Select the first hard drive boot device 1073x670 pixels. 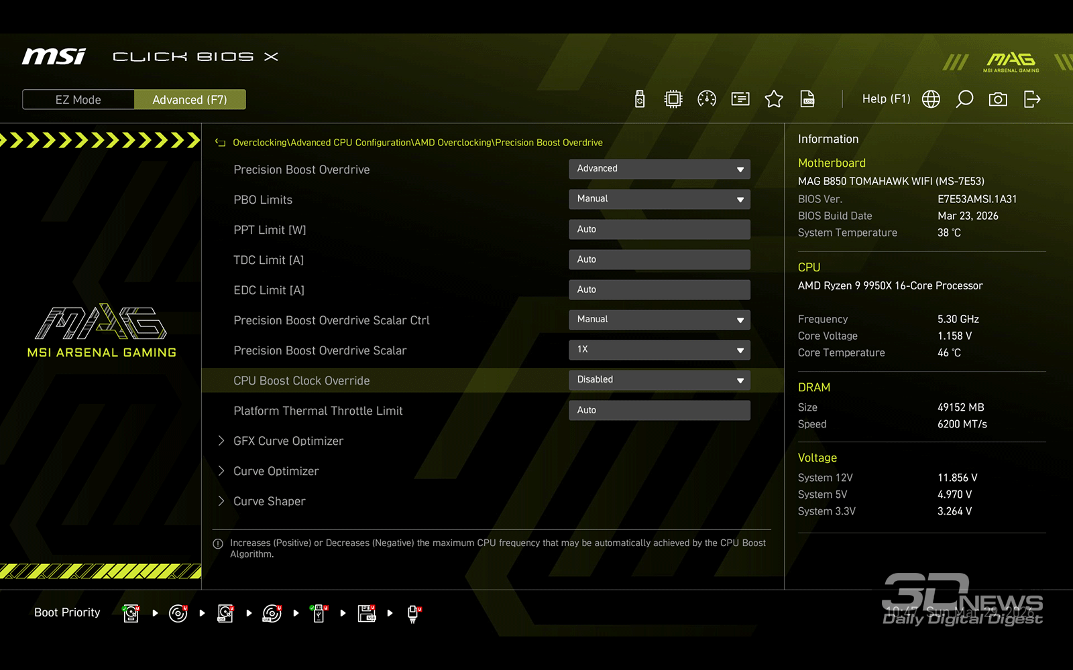(x=131, y=613)
